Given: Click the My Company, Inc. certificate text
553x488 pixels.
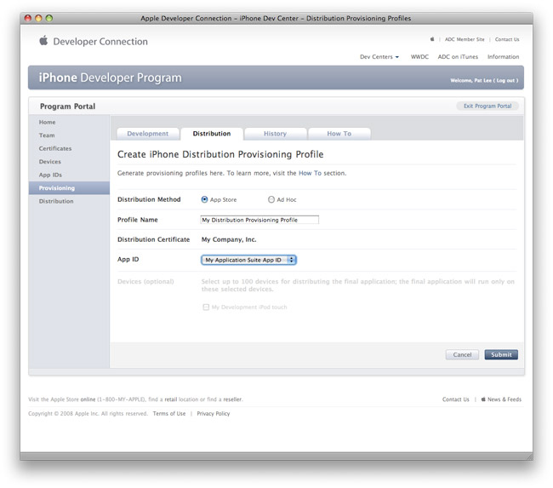Looking at the screenshot, I should (x=229, y=239).
